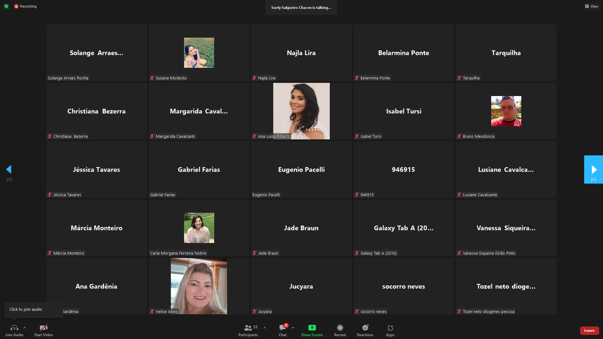
Task: Click the muted mic icon beside Najla Lira
Action: (x=254, y=78)
